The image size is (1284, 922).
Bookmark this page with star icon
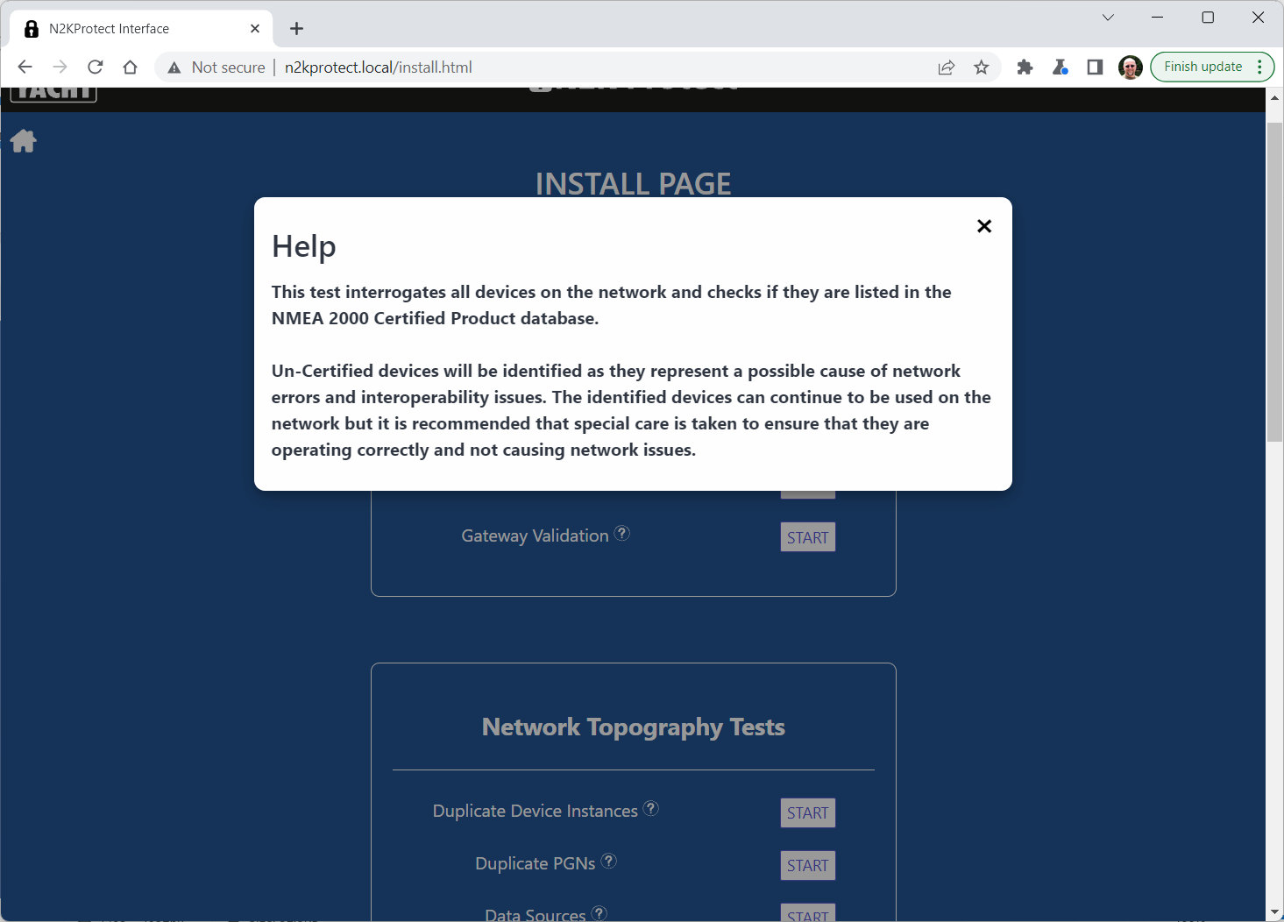[x=981, y=67]
